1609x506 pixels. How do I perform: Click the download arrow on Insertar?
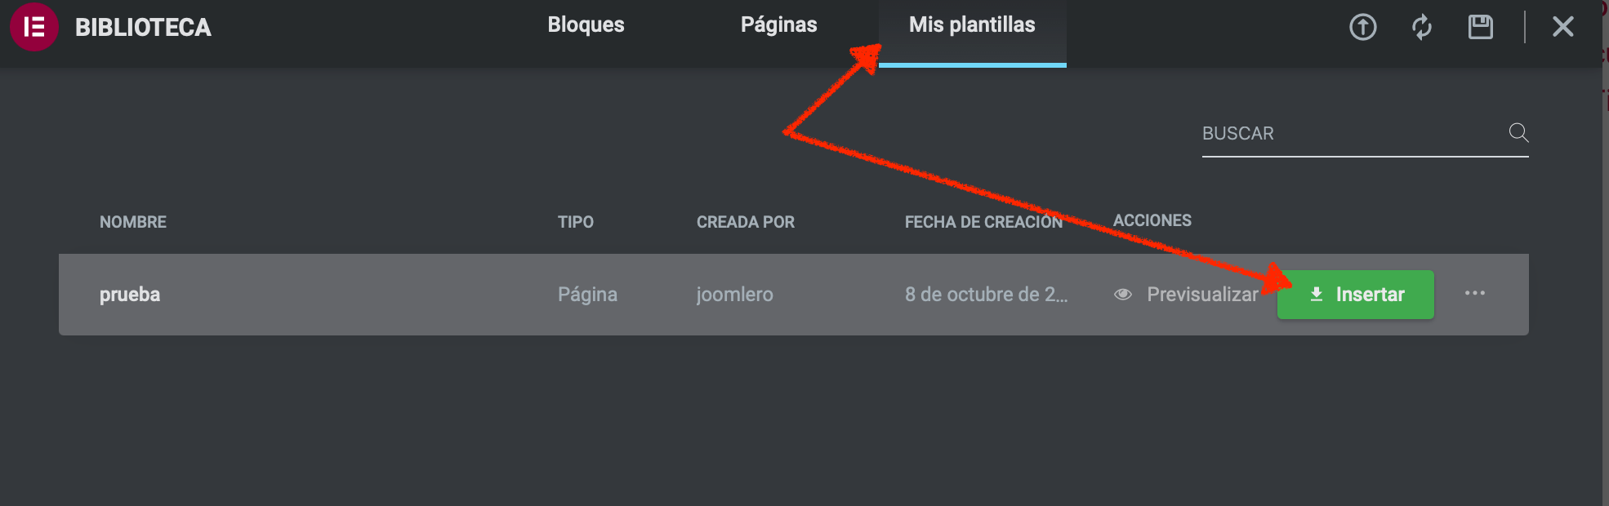(x=1317, y=295)
